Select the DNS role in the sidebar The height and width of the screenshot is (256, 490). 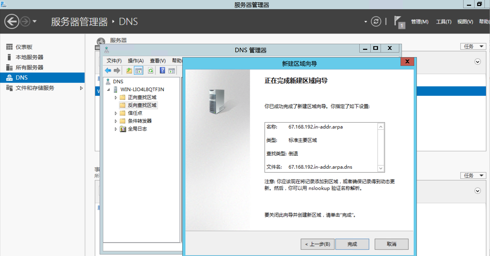[x=42, y=78]
